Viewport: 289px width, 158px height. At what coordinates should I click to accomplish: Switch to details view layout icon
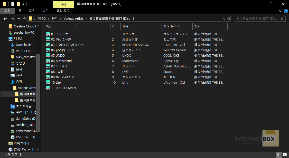(279, 155)
